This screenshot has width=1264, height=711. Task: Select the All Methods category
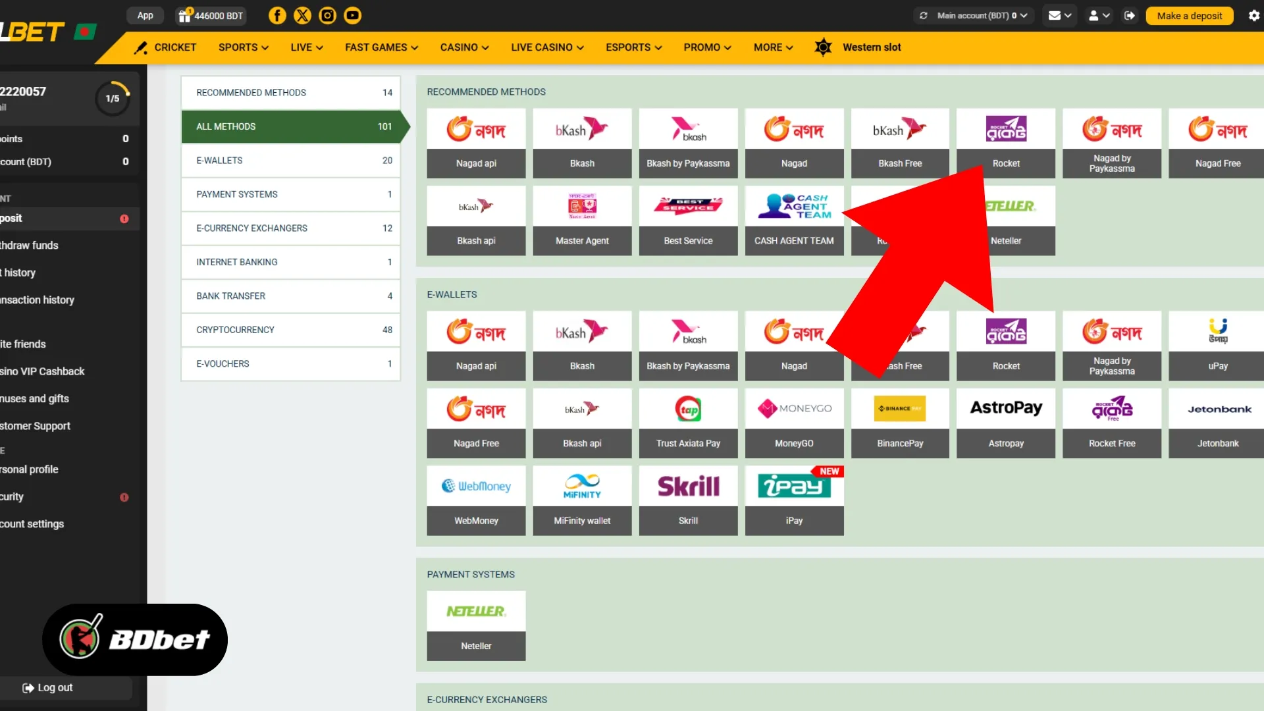coord(291,126)
